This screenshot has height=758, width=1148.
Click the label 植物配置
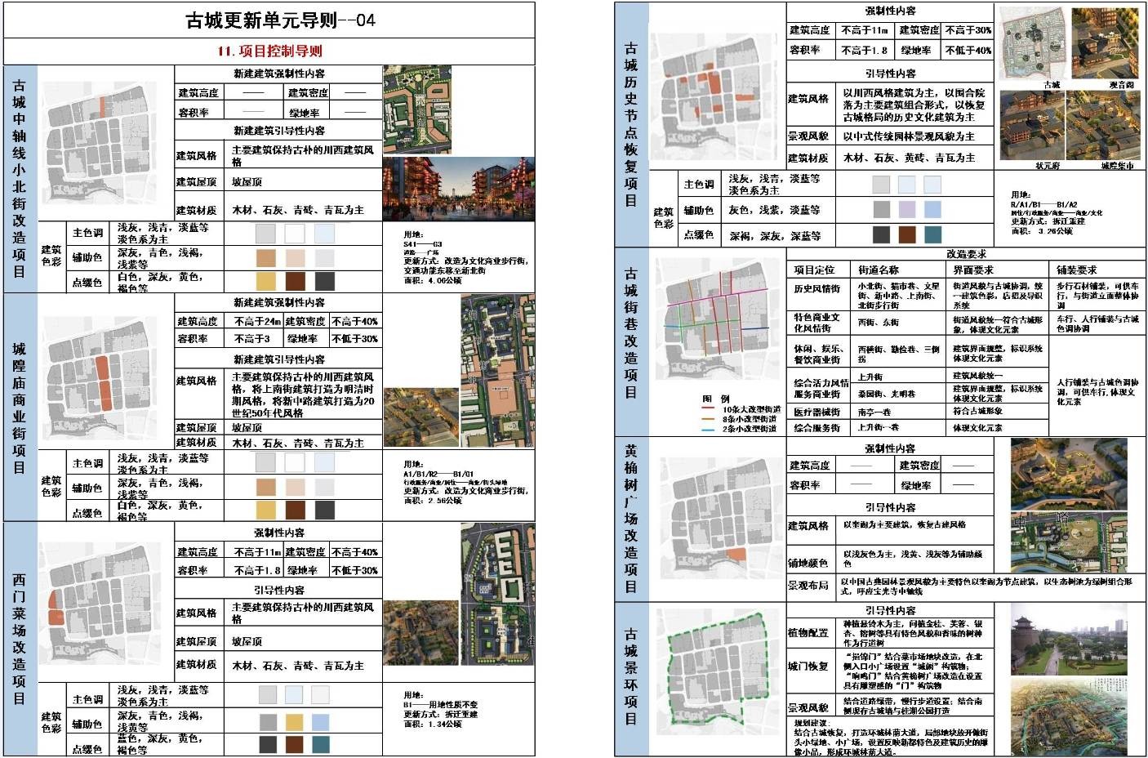(808, 633)
